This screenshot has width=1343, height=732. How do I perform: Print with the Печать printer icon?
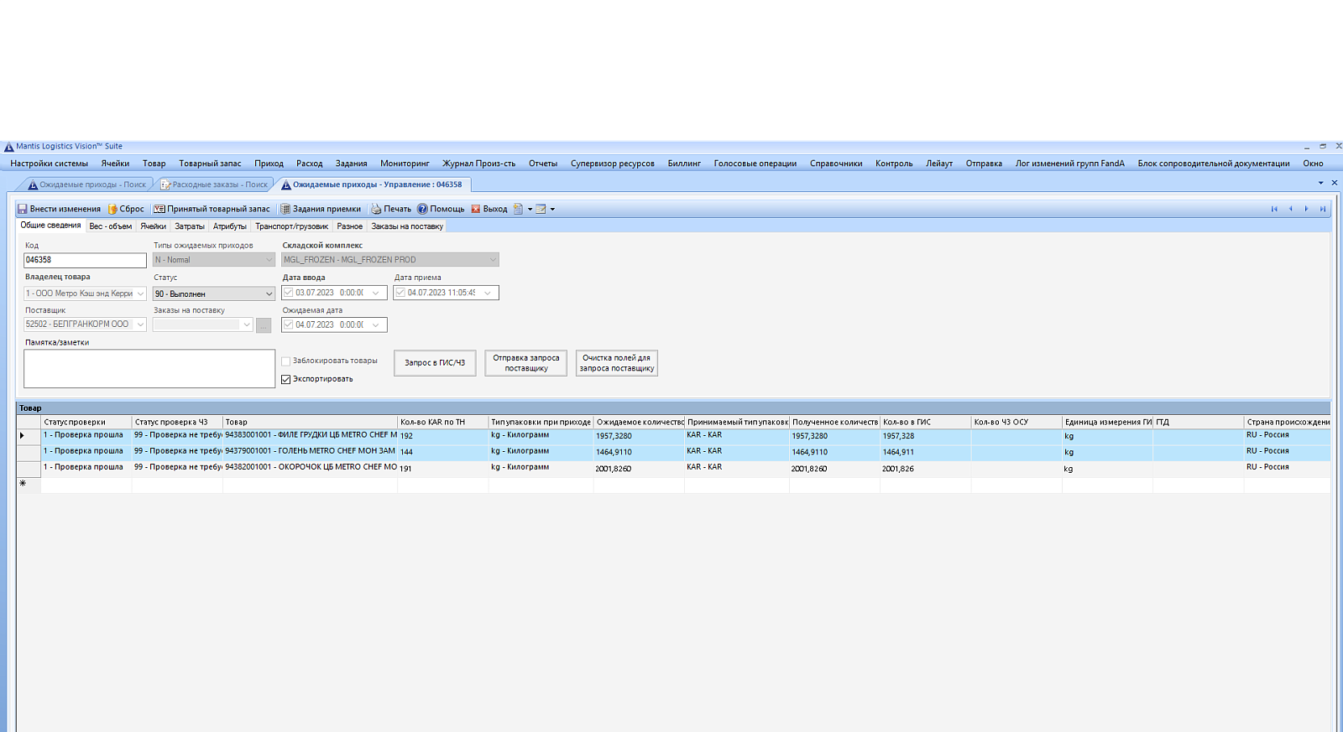(376, 209)
